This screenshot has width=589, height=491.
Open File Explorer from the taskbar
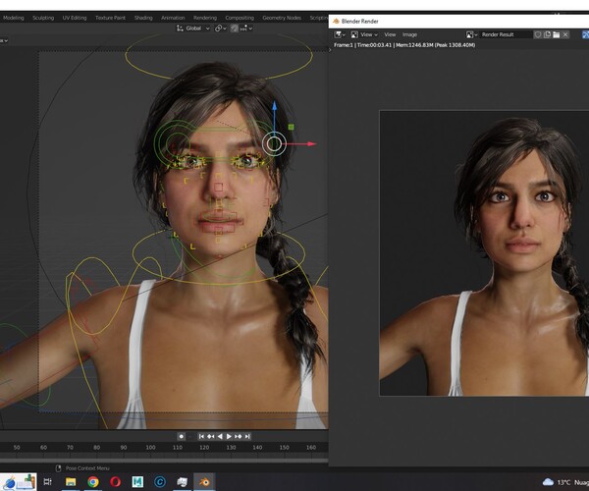71,481
